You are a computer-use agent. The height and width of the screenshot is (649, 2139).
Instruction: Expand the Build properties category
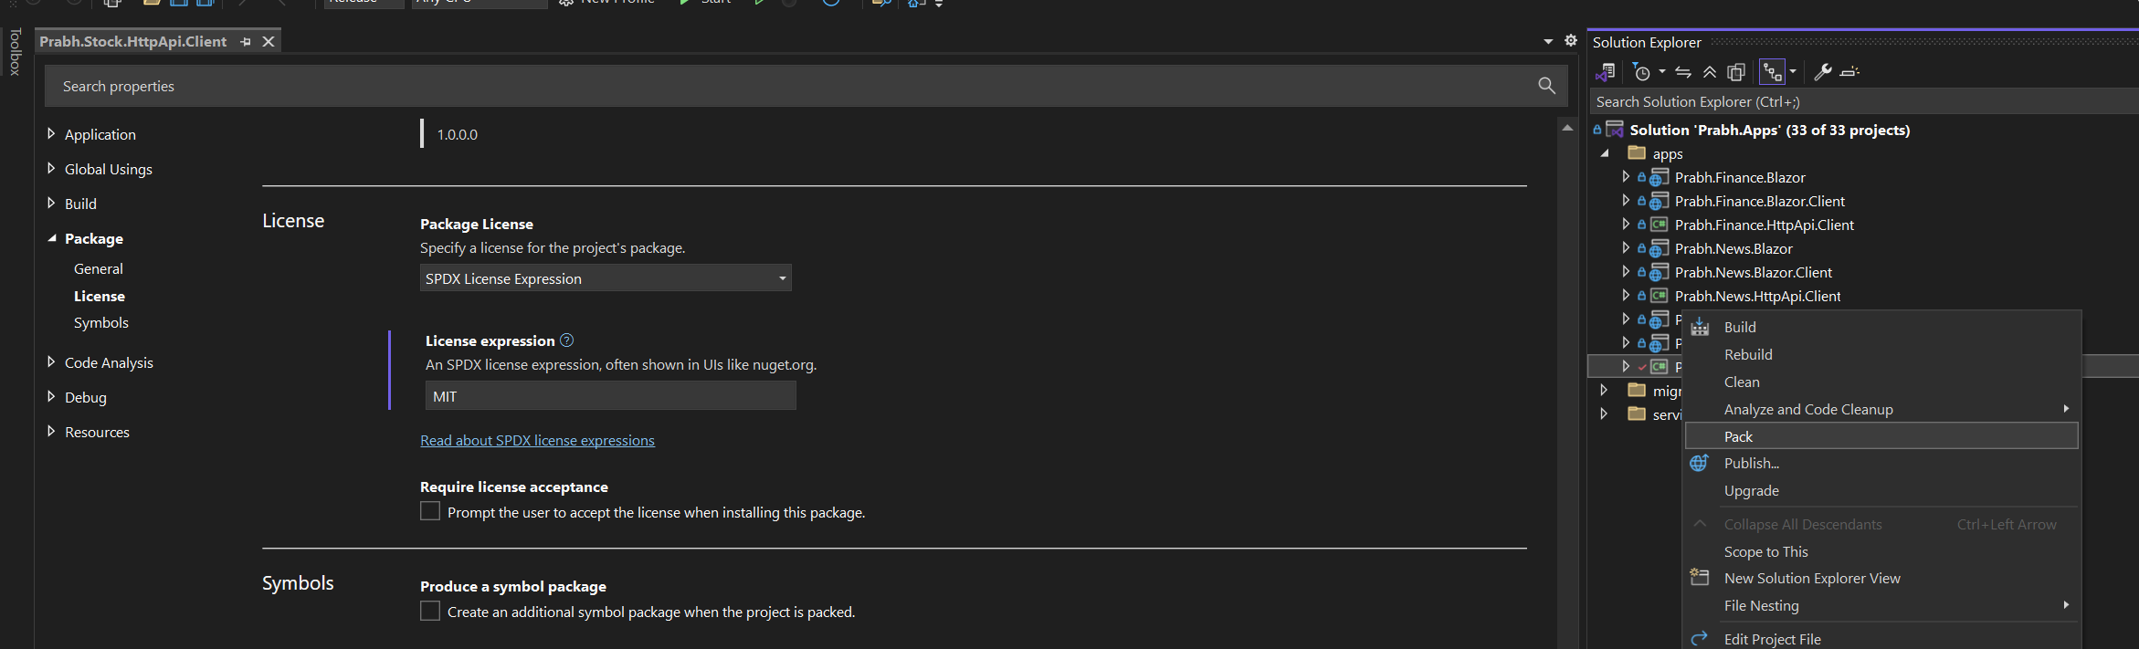tap(51, 203)
